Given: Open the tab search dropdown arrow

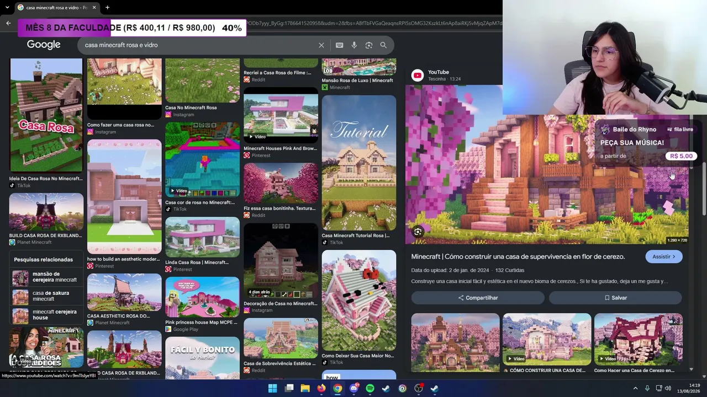Looking at the screenshot, I should pyautogui.click(x=8, y=8).
